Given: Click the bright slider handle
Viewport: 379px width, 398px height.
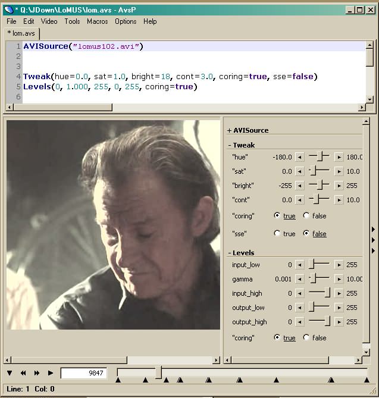Looking at the screenshot, I should (x=320, y=185).
